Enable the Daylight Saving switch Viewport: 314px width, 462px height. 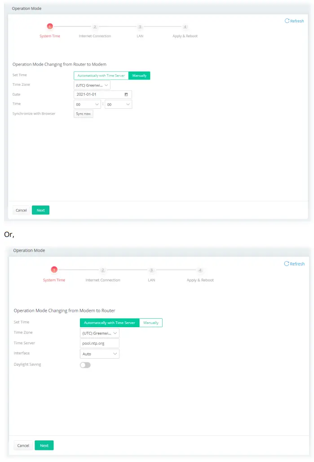point(85,365)
